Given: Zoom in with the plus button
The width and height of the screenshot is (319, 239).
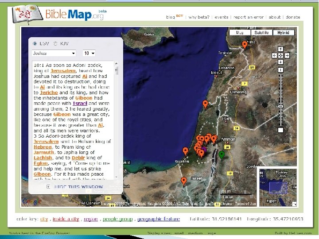Looking at the screenshot, I should click(x=280, y=70).
